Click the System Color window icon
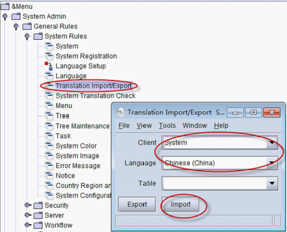Screen dimensions: 287x232 coord(49,146)
